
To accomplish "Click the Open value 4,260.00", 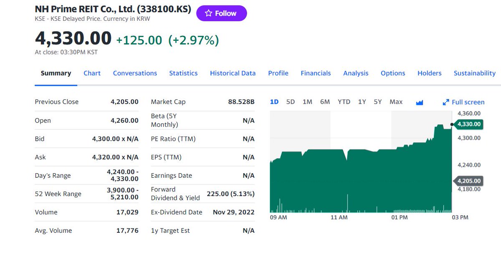I will pos(124,121).
